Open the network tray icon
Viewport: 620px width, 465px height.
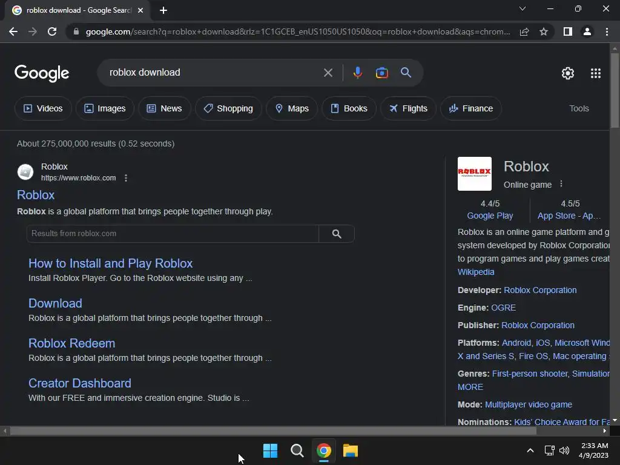(x=549, y=450)
